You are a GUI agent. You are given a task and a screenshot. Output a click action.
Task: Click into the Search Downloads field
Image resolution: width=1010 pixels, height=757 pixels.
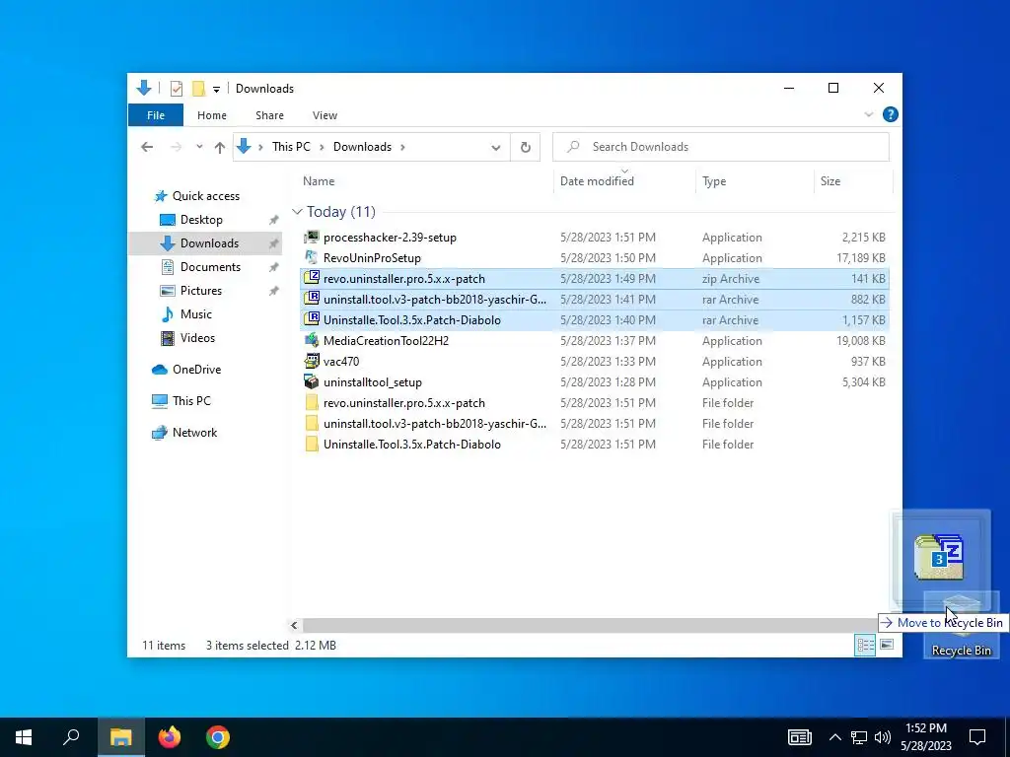click(721, 147)
